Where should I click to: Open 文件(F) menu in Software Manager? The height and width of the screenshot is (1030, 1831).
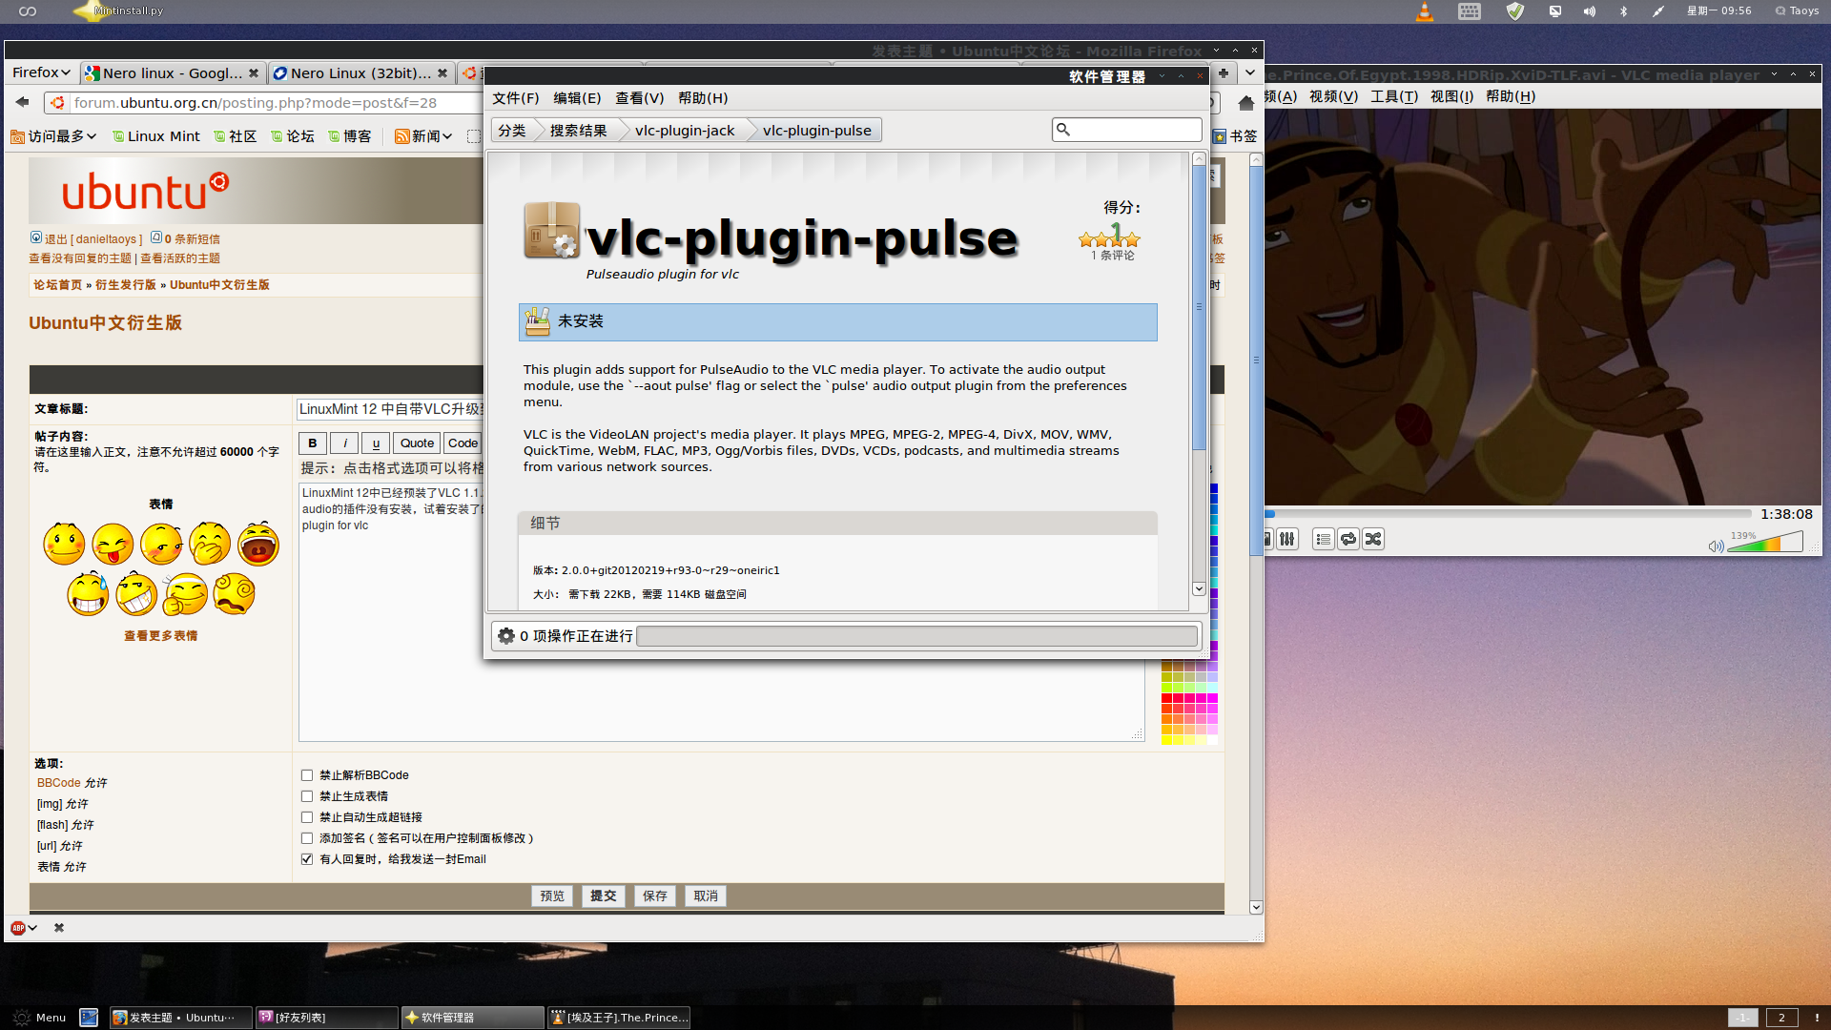(515, 98)
